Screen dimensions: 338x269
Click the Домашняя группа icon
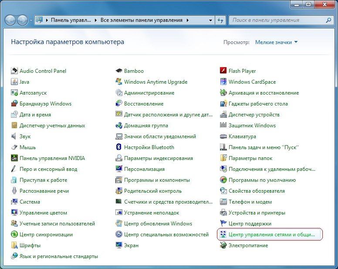[x=119, y=125]
